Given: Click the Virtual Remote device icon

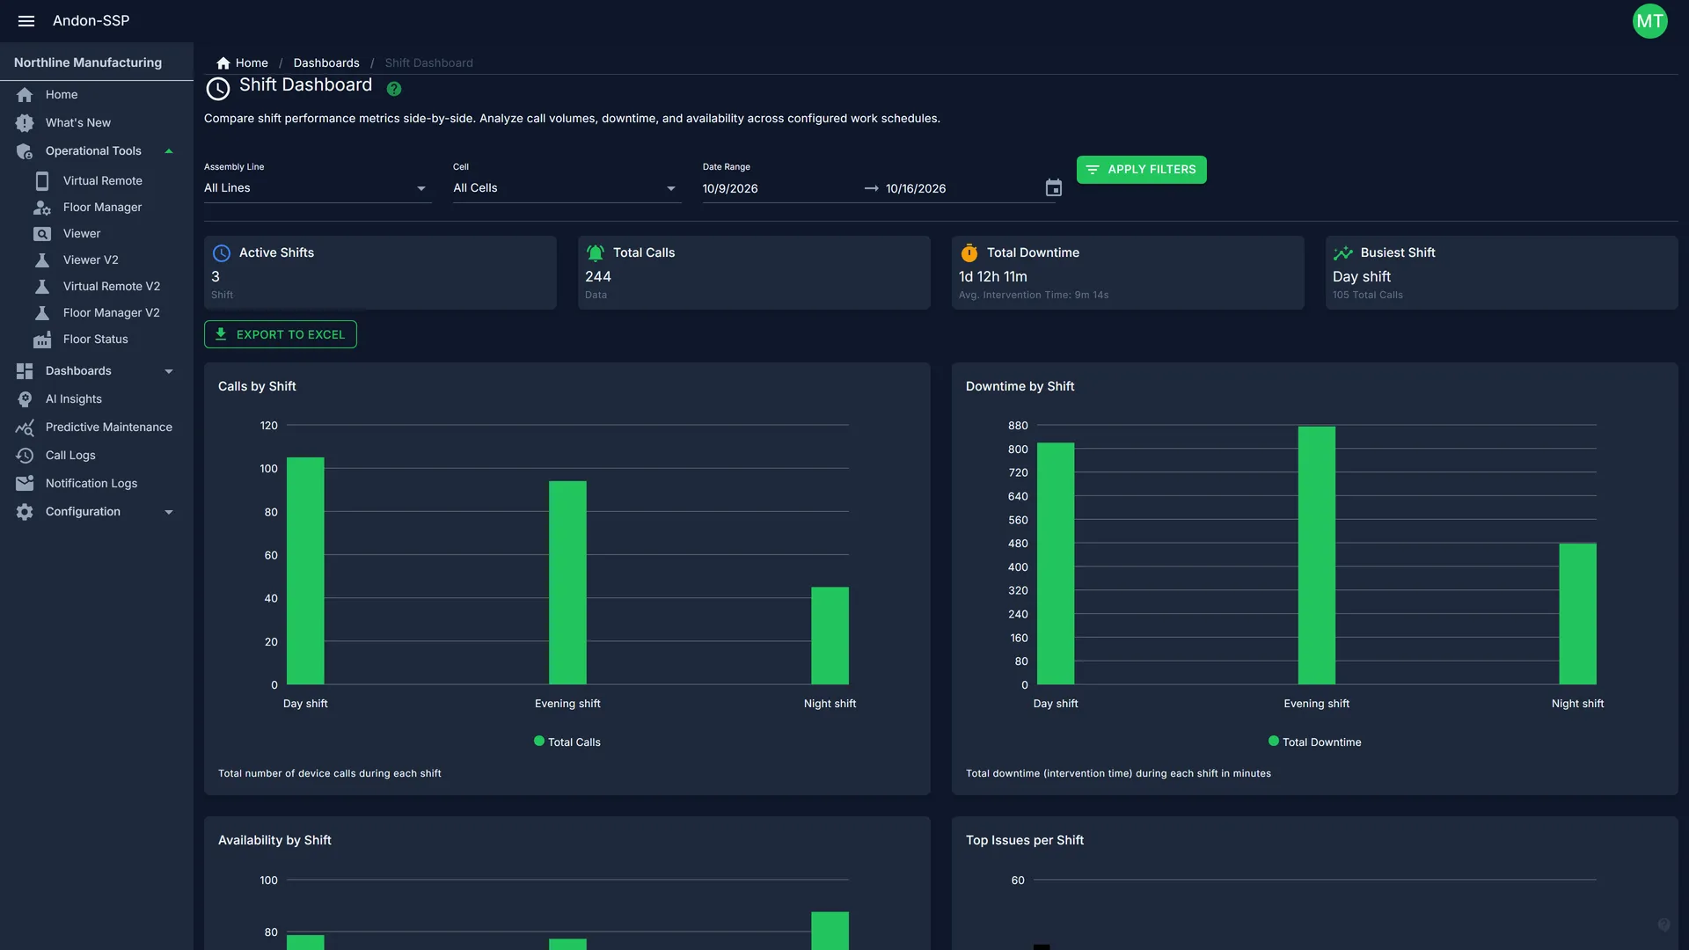Looking at the screenshot, I should click(x=42, y=181).
